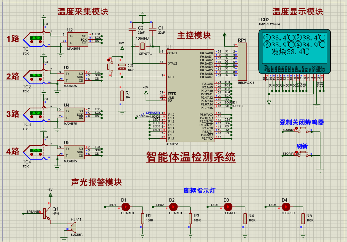Select LED D2

(x=173, y=207)
